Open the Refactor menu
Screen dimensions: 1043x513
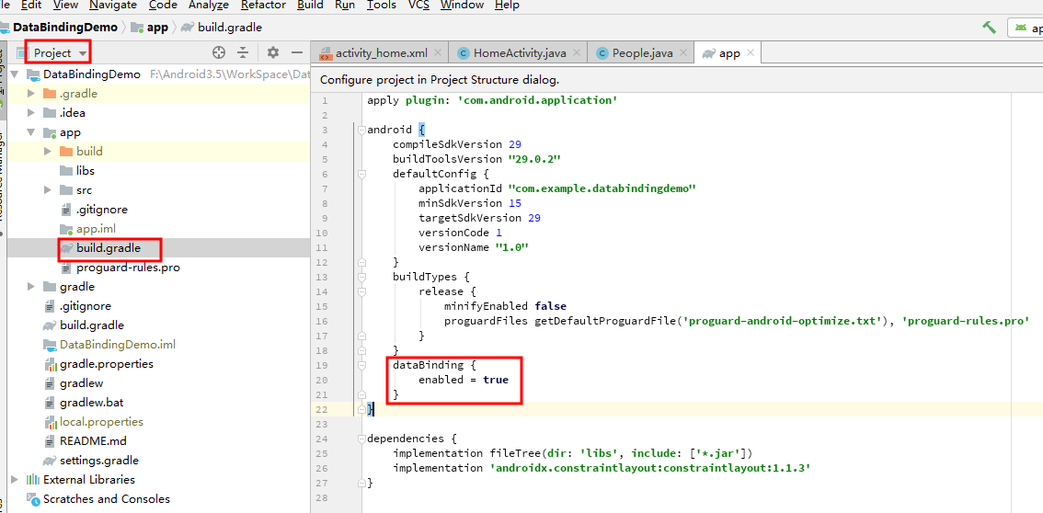(x=263, y=6)
